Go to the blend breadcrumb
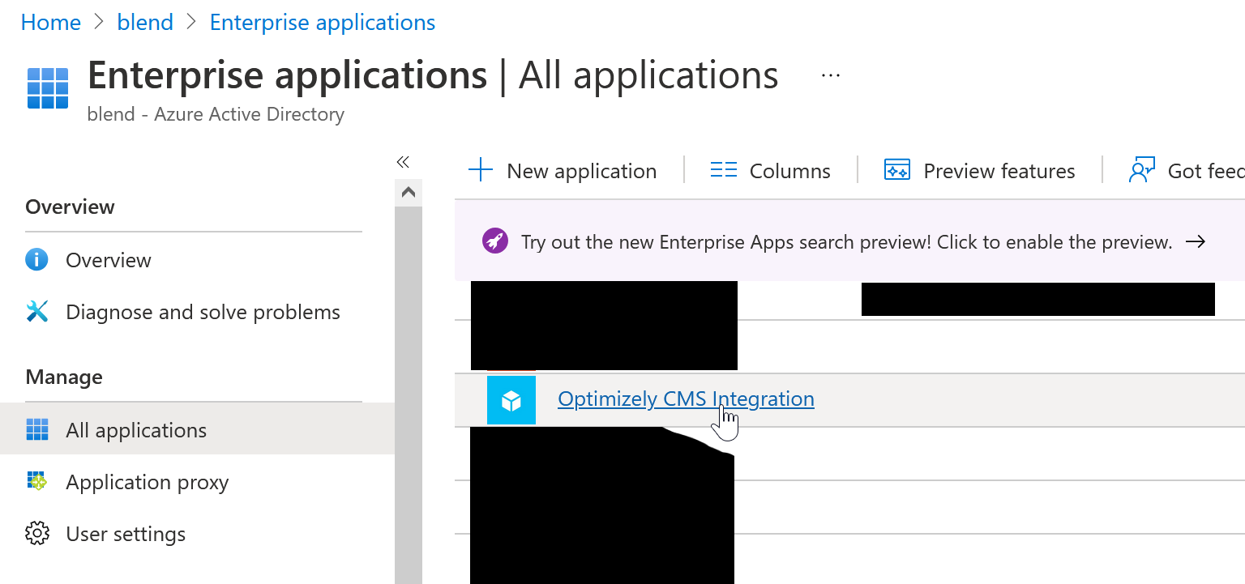This screenshot has height=584, width=1245. tap(145, 23)
